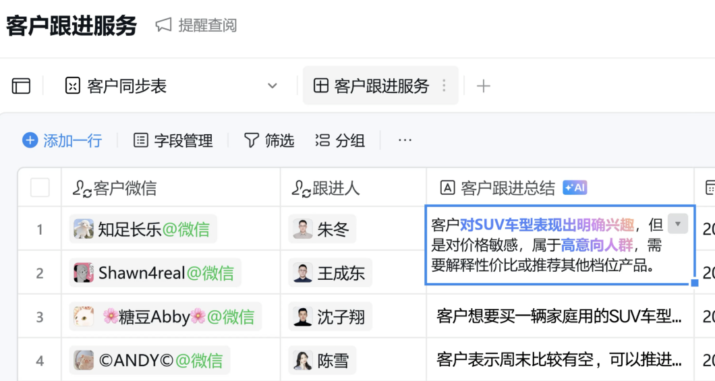Click the blue fill handle of selected cell

[x=695, y=283]
